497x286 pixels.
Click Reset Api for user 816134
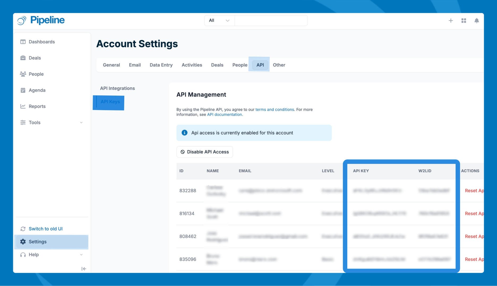pyautogui.click(x=474, y=213)
